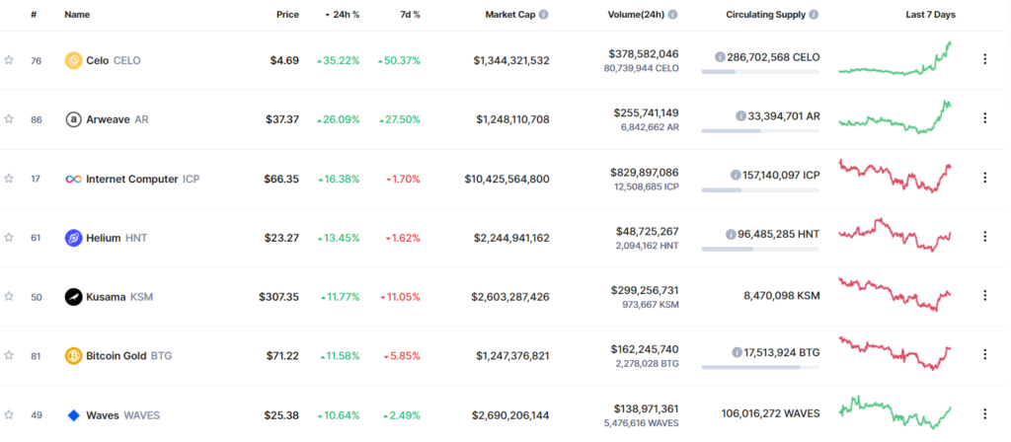Click the Celo circulating supply progress bar
1011x442 pixels.
(759, 72)
